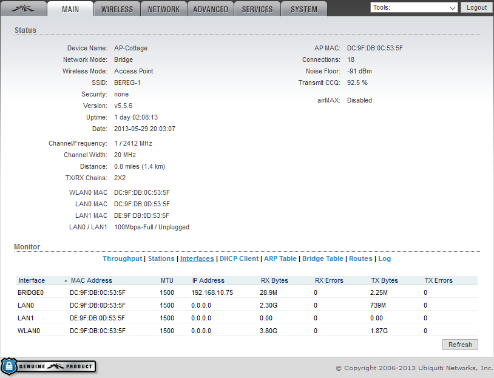Click the Connections count 18
The height and width of the screenshot is (378, 494).
click(351, 59)
